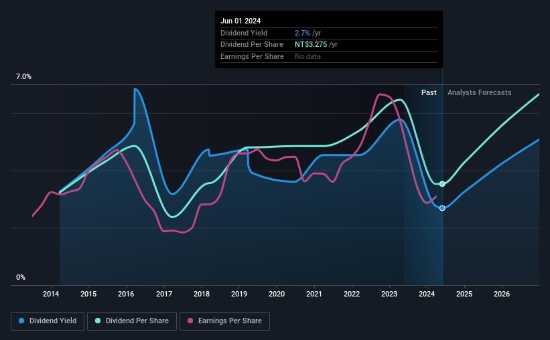Image resolution: width=550 pixels, height=340 pixels.
Task: Click the blue Dividend Yield legend dot
Action: [21, 321]
